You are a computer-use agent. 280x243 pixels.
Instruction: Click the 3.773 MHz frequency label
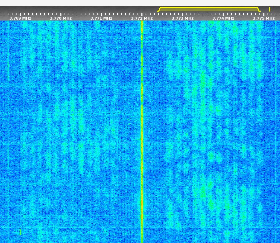coord(183,18)
